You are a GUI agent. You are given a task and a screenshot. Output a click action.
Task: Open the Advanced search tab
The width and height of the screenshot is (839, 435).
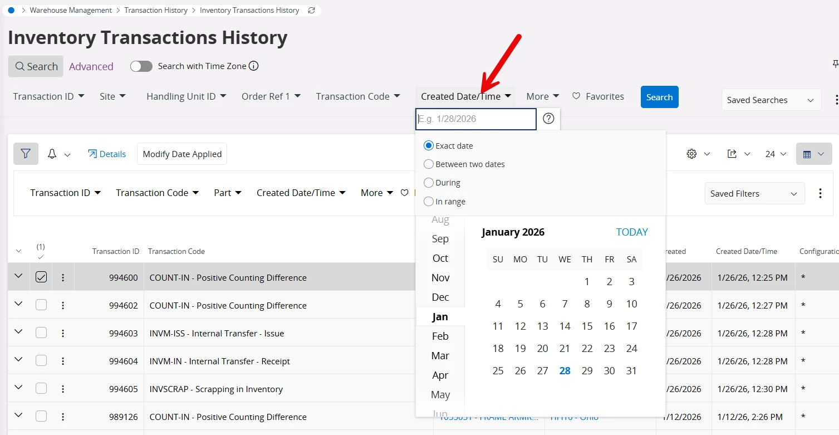pyautogui.click(x=91, y=66)
